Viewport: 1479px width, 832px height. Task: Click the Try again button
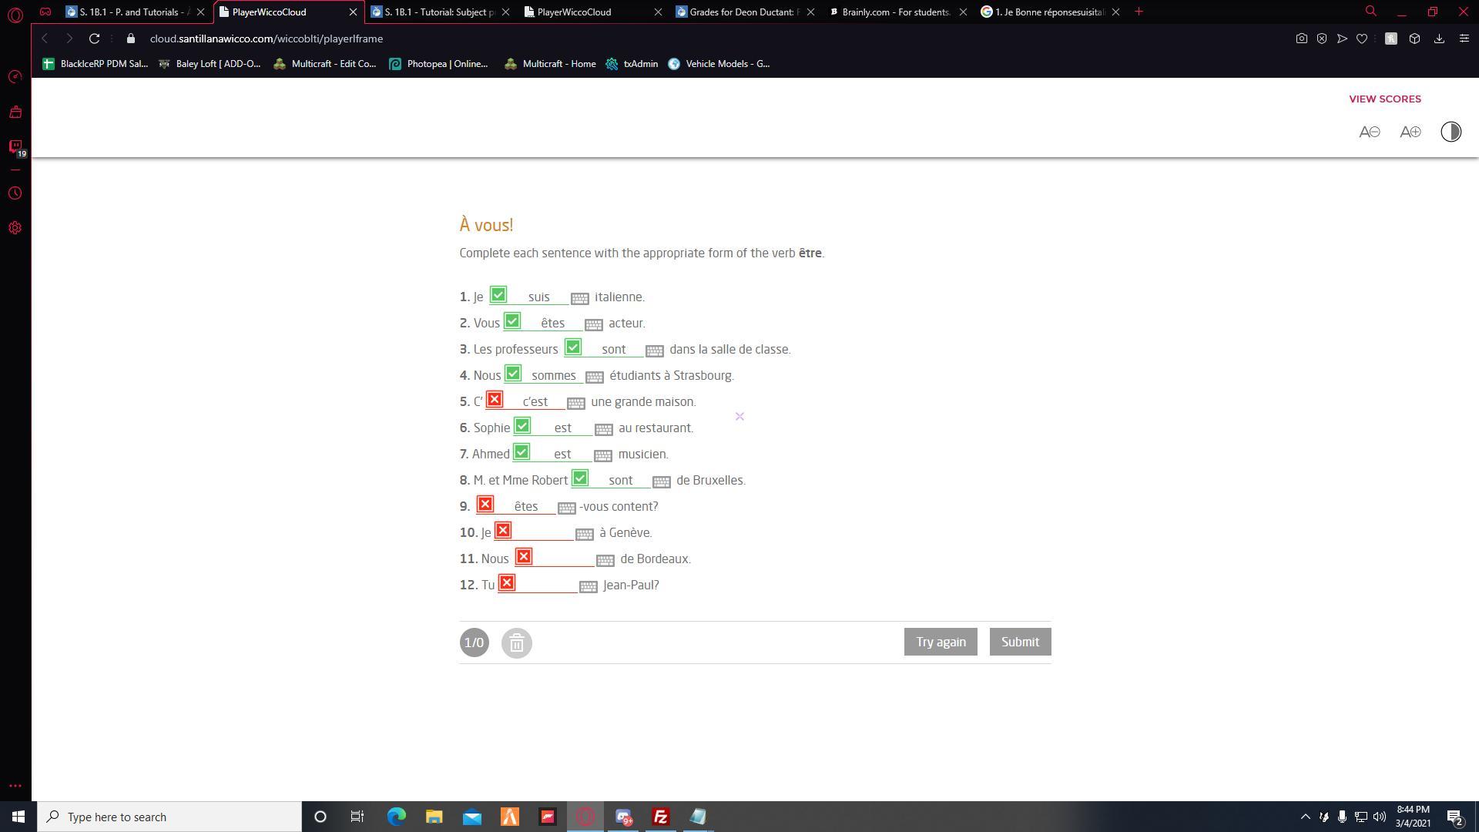tap(941, 641)
